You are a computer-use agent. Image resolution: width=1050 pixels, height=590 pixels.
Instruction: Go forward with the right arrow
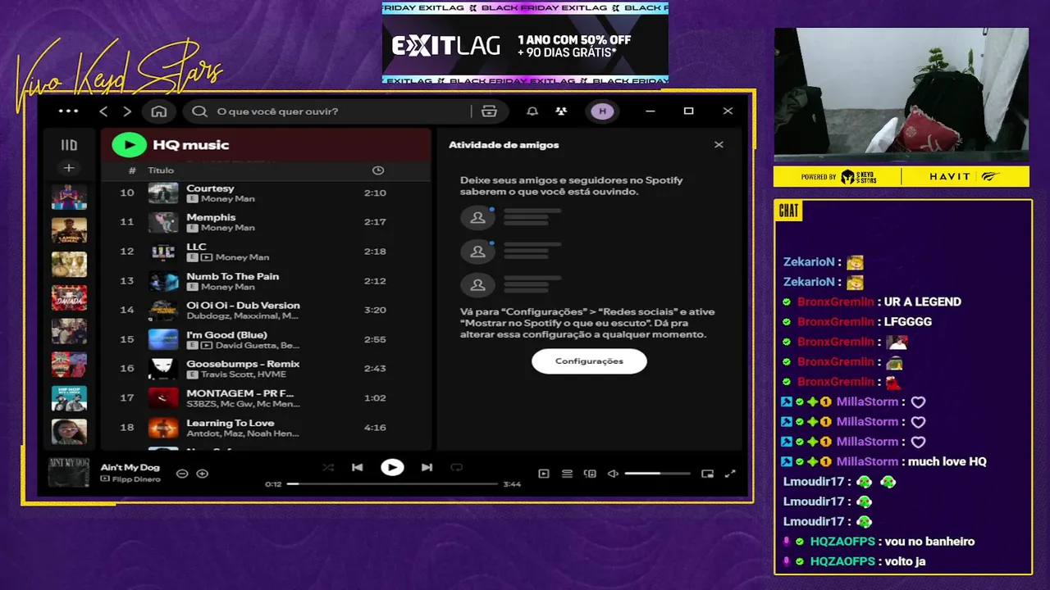tap(127, 111)
